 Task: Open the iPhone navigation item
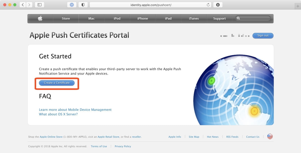[x=143, y=18]
